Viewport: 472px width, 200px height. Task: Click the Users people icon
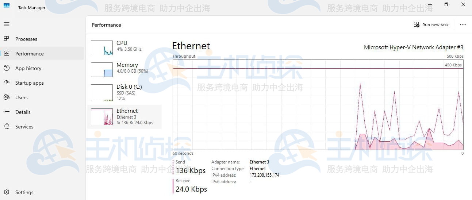tap(6, 97)
